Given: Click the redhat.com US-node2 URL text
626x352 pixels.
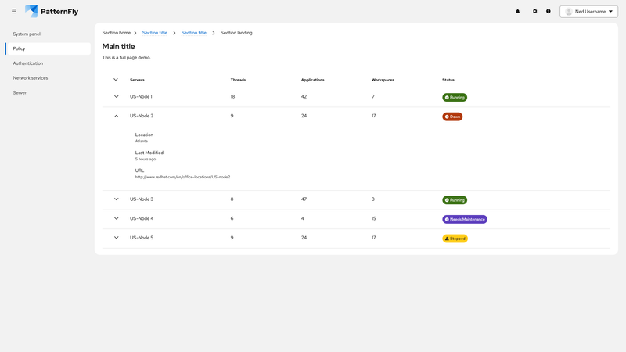Looking at the screenshot, I should (x=182, y=177).
